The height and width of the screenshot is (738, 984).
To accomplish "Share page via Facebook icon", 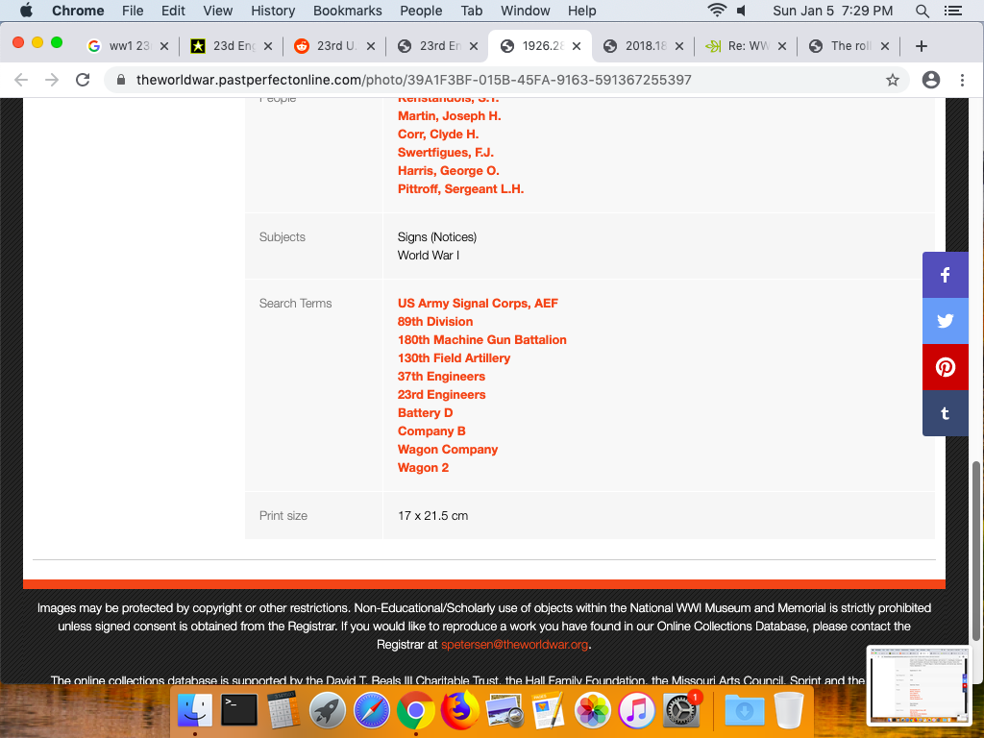I will coord(946,275).
